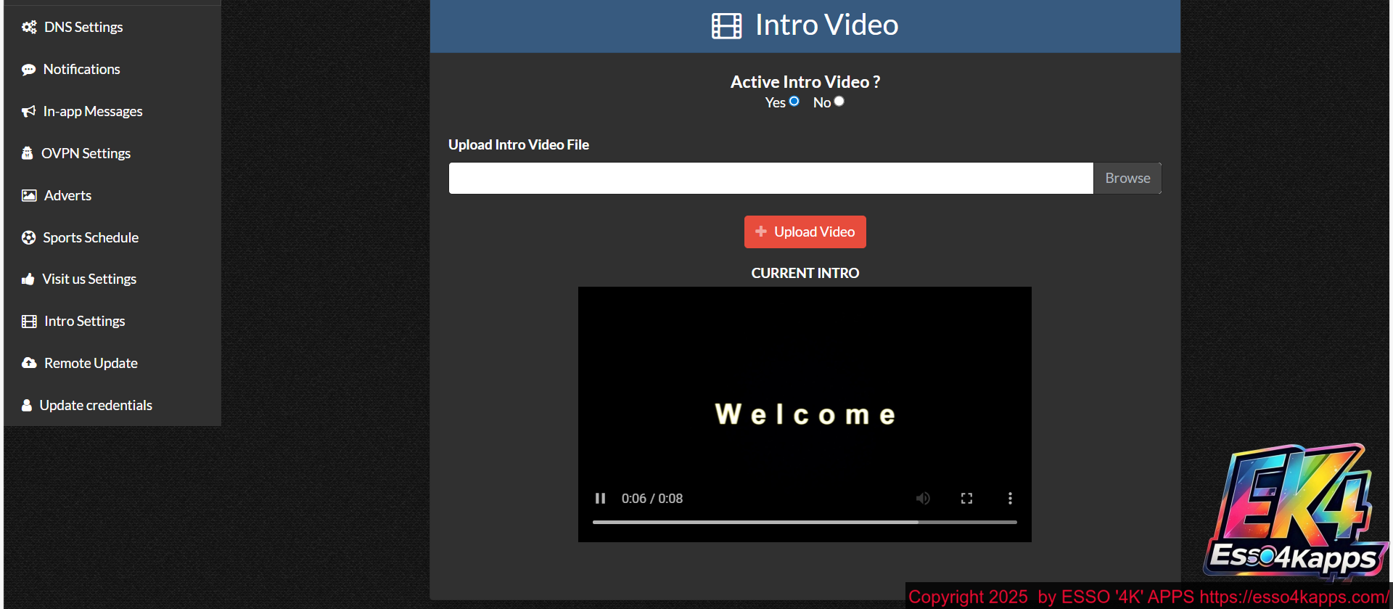Open the video's three-dot options menu
The height and width of the screenshot is (609, 1393).
[1010, 499]
